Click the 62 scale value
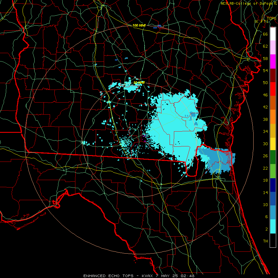Viewport: 278px width, 278px height. tap(265, 46)
